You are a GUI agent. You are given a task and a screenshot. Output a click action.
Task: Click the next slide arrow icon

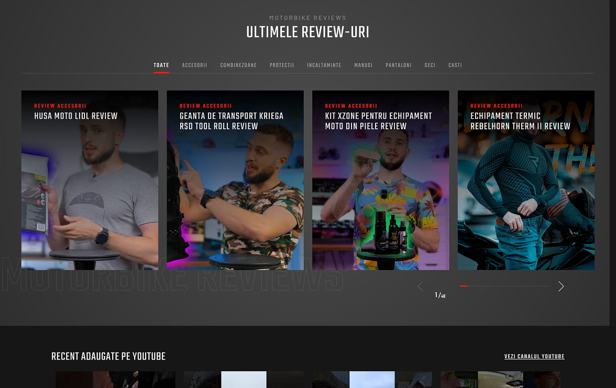pos(561,286)
